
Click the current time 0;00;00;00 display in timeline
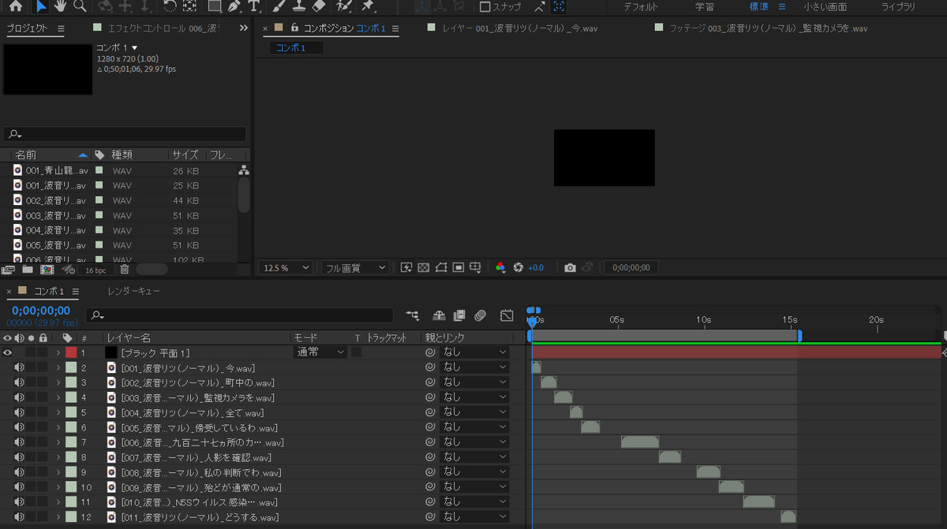coord(41,311)
